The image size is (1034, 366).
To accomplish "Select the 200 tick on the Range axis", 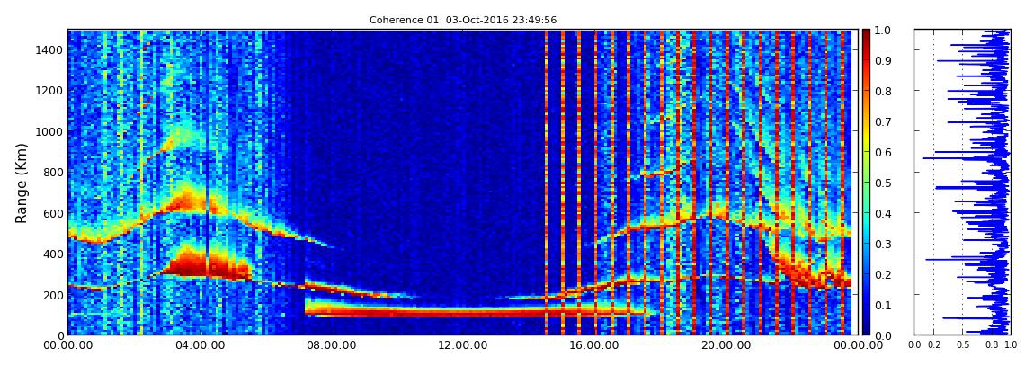I will coord(51,295).
